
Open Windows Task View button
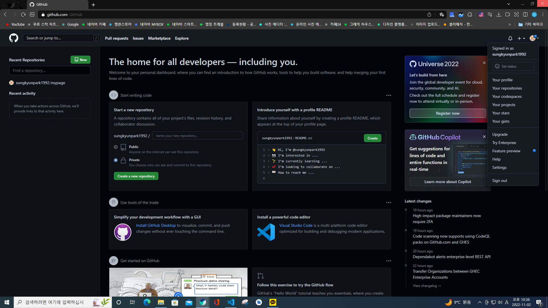tap(132, 302)
